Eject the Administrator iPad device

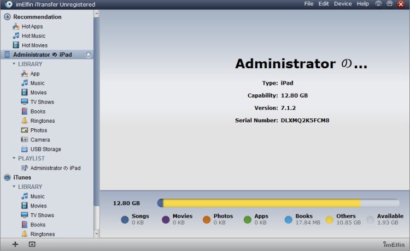point(89,55)
